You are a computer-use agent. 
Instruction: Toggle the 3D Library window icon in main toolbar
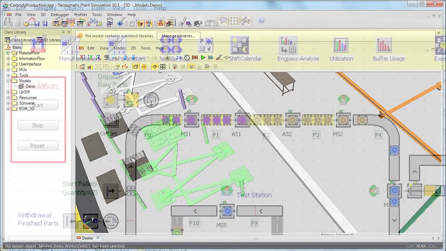[x=64, y=24]
